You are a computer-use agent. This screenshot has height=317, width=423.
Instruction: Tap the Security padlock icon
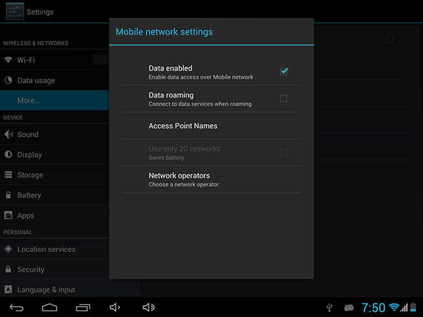point(8,269)
